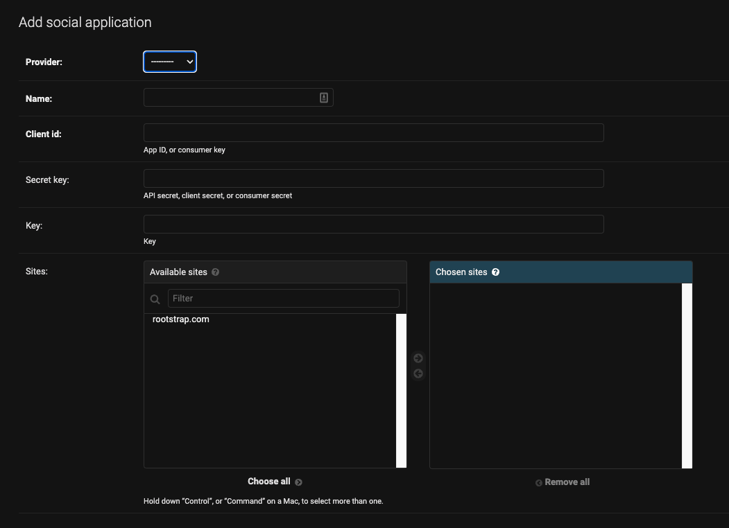Click the help icon beside Available sites
Image resolution: width=729 pixels, height=528 pixels.
tap(215, 272)
